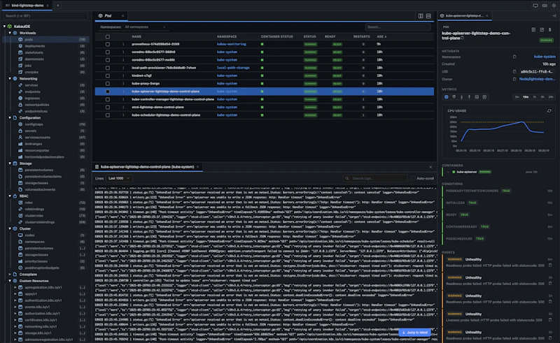This screenshot has height=343, width=560.
Task: Copy the UID value in Metadata
Action: click(514, 72)
